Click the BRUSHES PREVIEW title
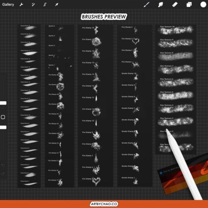 click(x=104, y=17)
